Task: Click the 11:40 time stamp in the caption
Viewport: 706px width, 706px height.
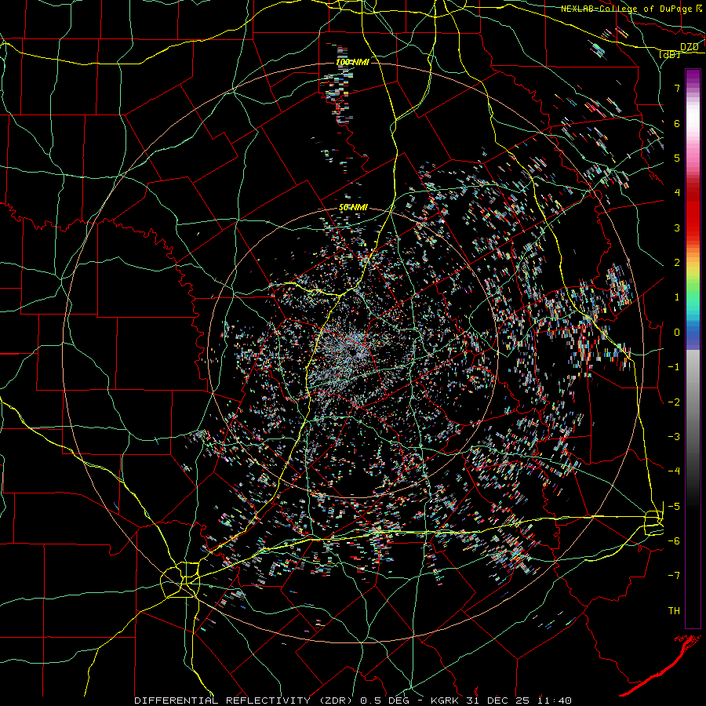Action: pyautogui.click(x=555, y=701)
